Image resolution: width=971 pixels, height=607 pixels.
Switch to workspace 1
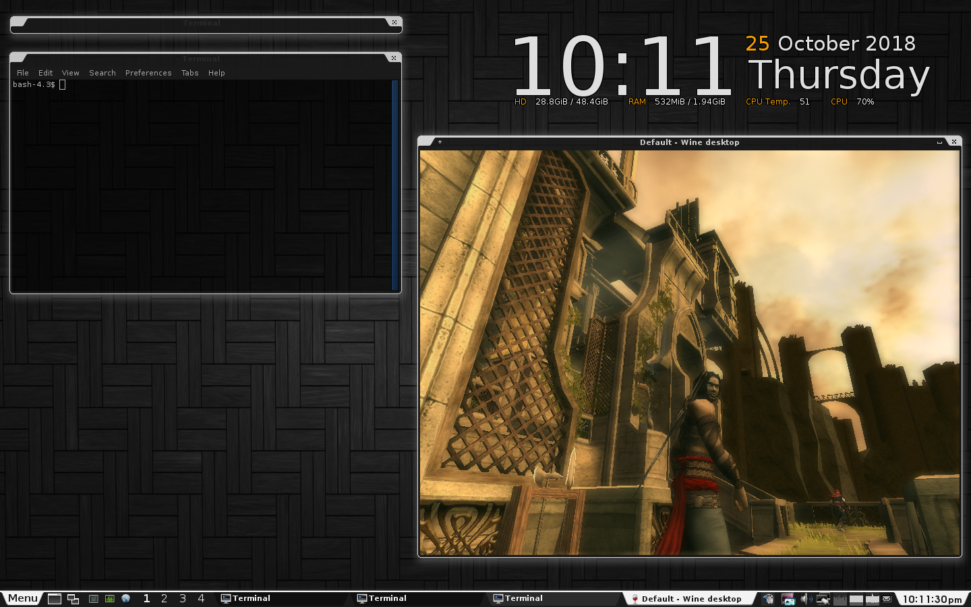[x=146, y=598]
